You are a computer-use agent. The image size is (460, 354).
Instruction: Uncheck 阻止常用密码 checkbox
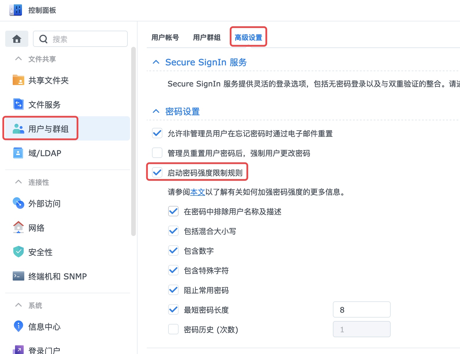tap(173, 290)
